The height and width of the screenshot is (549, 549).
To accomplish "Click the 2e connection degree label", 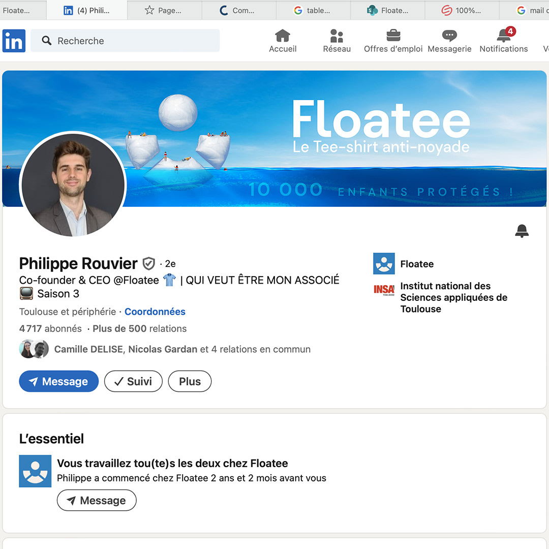I will tap(170, 264).
